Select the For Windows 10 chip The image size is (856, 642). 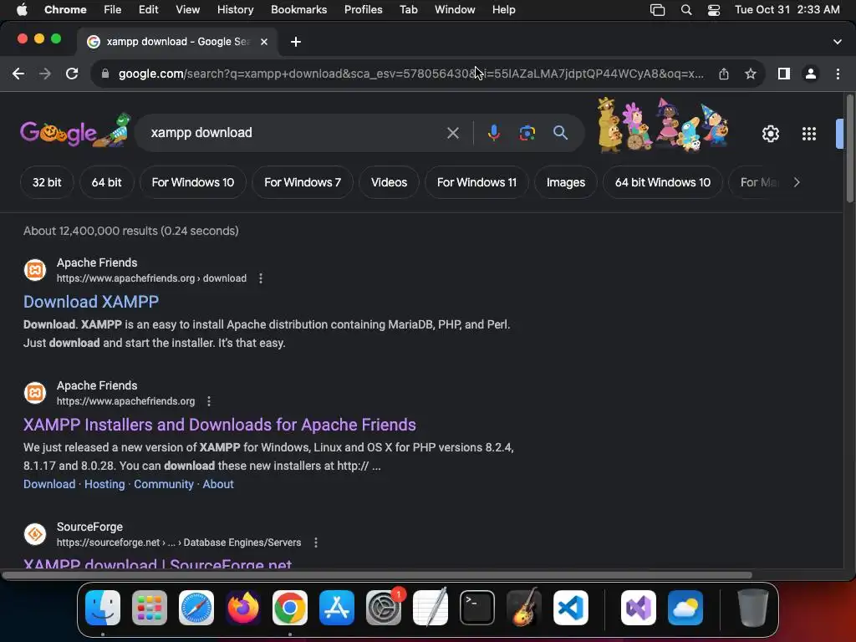(193, 182)
